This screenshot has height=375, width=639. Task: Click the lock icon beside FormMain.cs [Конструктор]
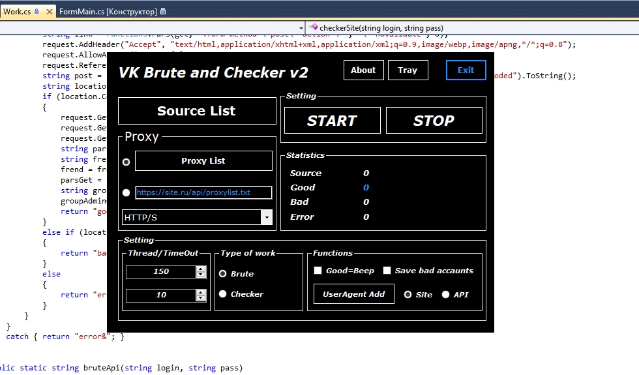pos(162,12)
